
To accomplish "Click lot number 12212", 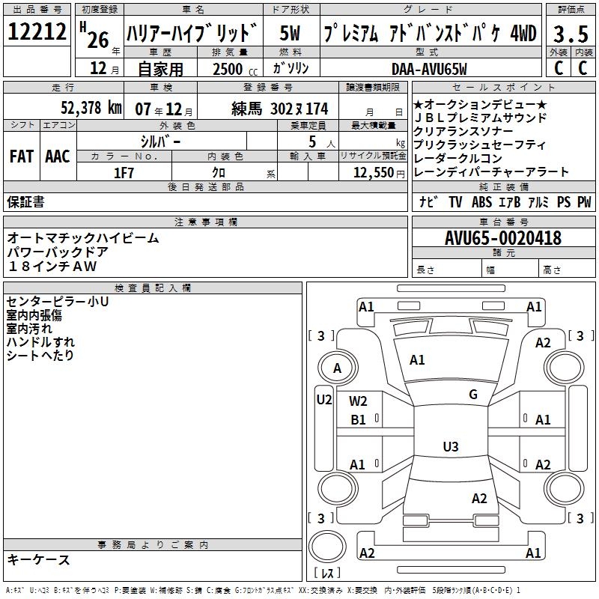I will pyautogui.click(x=37, y=31).
